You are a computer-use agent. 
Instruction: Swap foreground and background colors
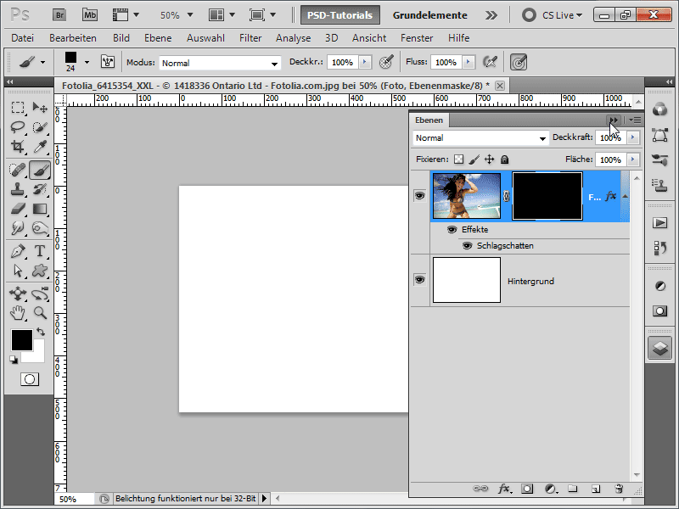point(40,332)
